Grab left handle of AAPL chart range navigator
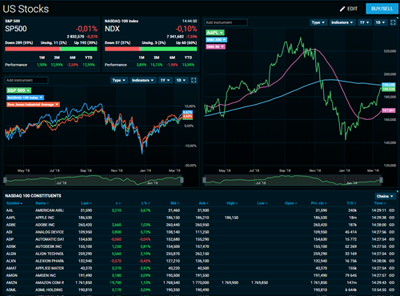Screen dimensions: 400x296 [204, 180]
